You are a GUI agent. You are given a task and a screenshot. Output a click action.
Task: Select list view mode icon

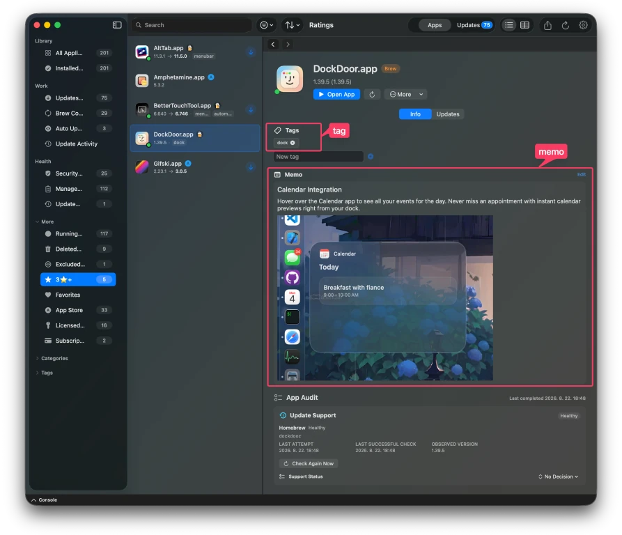click(508, 25)
